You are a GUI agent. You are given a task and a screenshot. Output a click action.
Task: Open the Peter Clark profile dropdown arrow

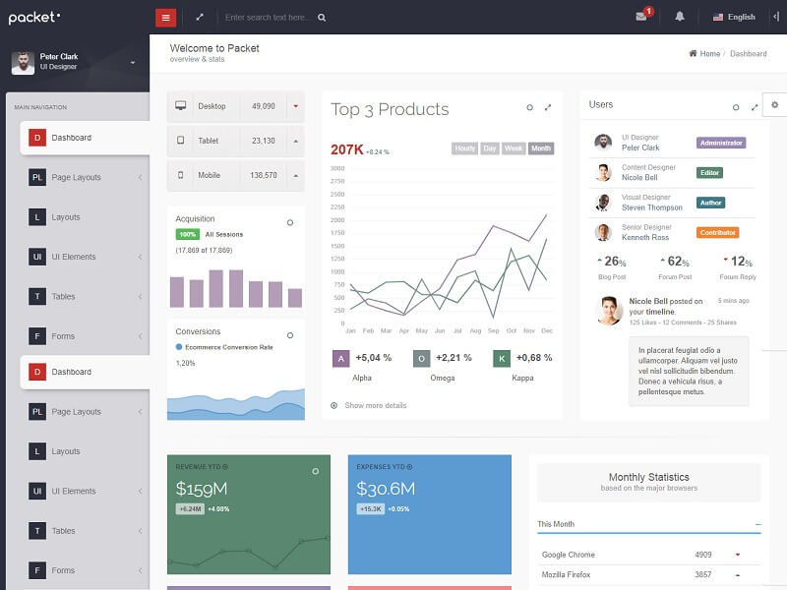point(133,63)
